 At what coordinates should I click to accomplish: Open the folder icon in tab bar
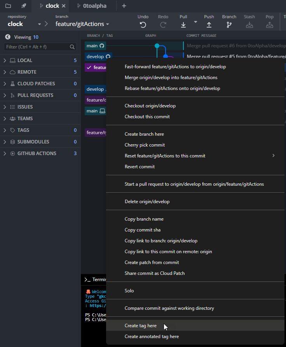(x=8, y=6)
